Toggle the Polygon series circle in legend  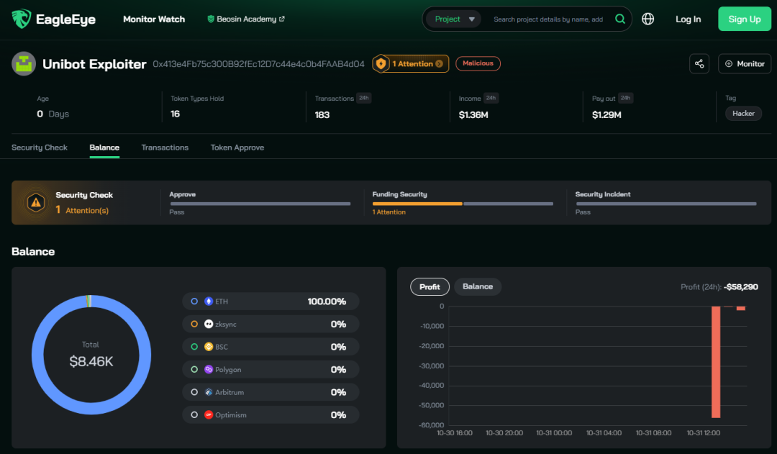tap(194, 370)
